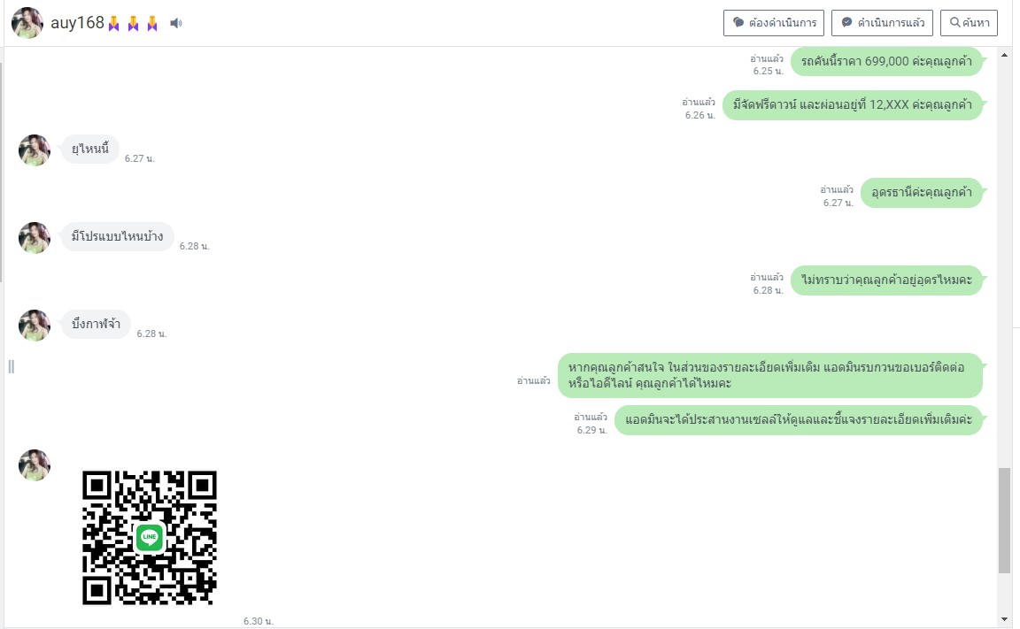The image size is (1020, 629).
Task: Click the avatar above the QR code
Action: 35,465
